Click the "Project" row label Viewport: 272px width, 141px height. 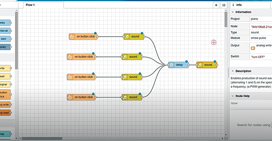235,19
